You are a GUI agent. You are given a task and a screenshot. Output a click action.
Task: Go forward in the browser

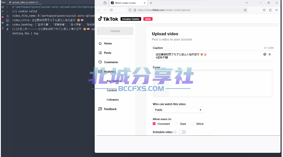(x=105, y=10)
